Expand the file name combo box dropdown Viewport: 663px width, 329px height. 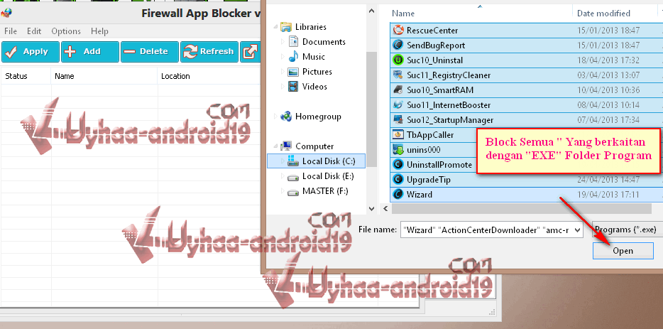577,230
